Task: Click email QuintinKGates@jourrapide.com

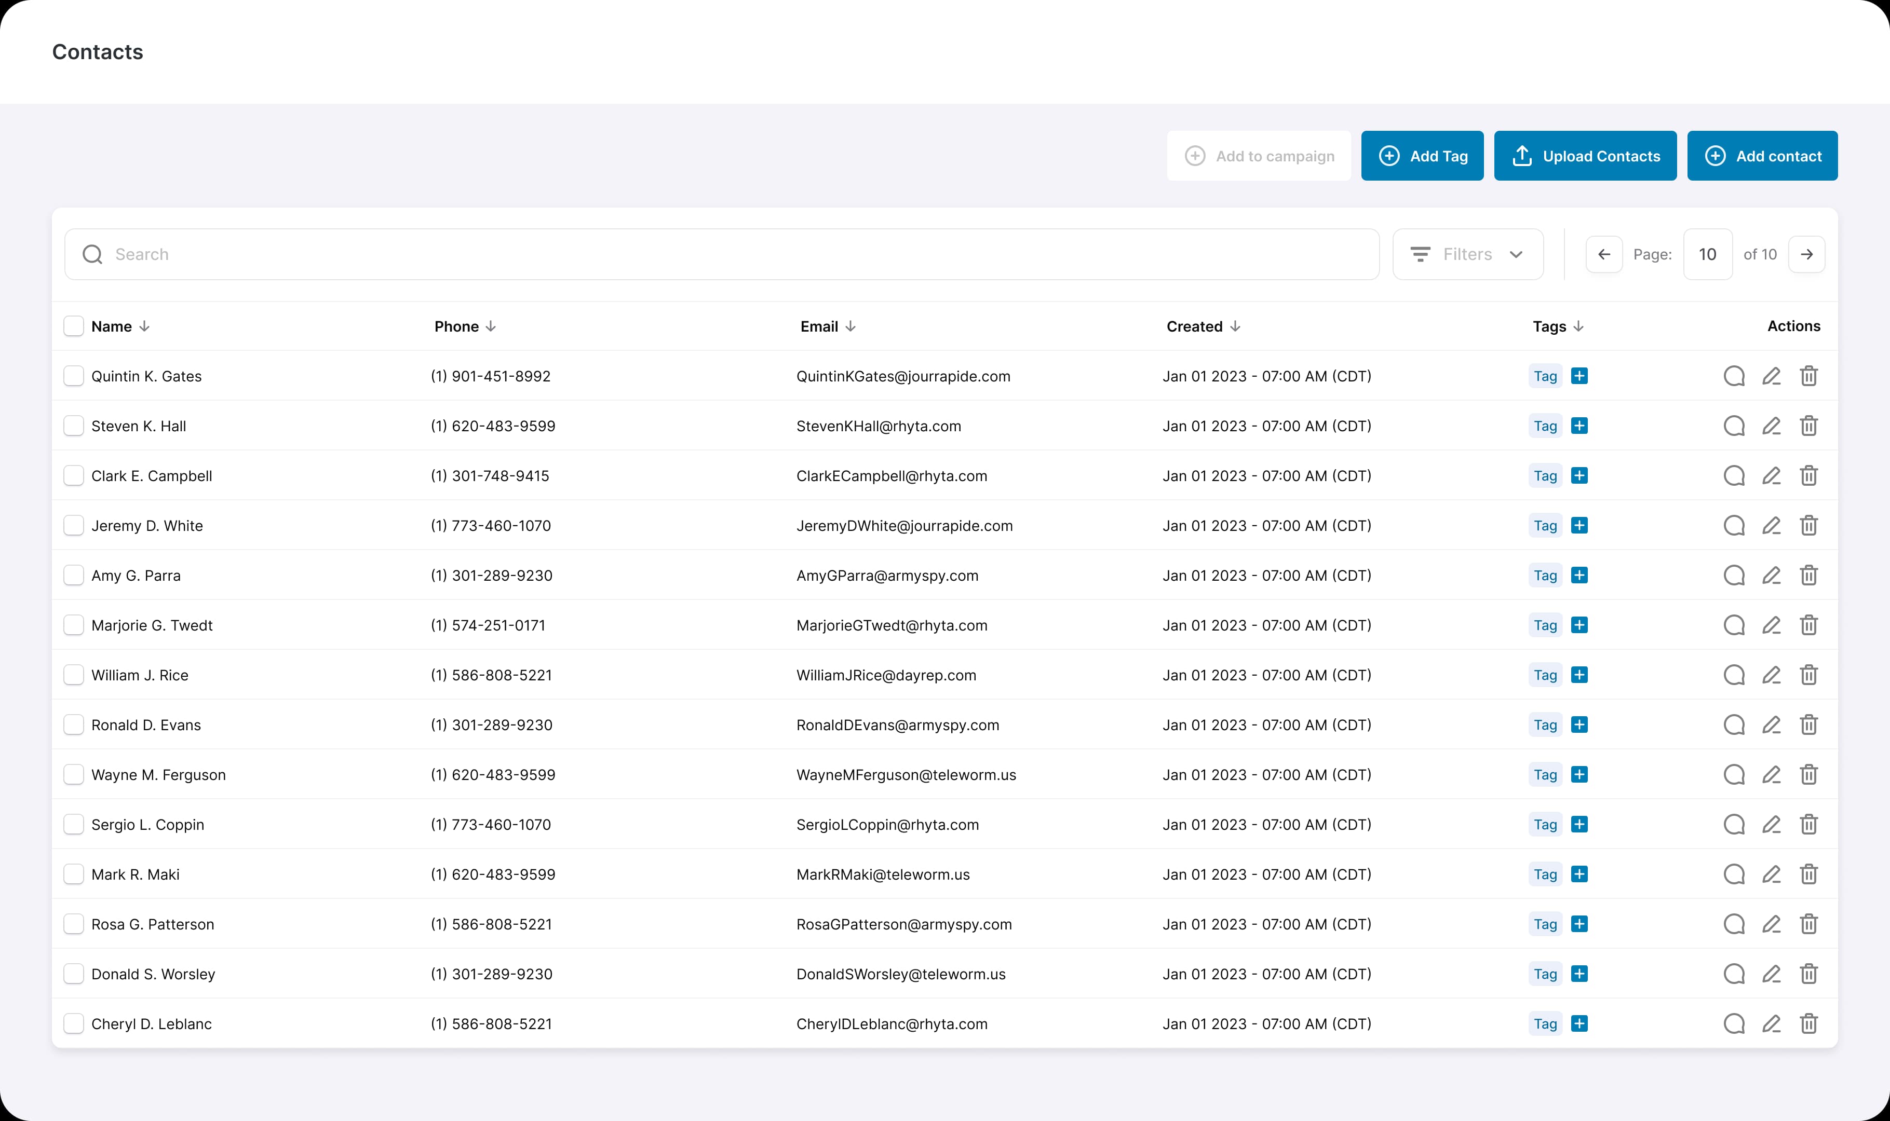Action: click(903, 376)
